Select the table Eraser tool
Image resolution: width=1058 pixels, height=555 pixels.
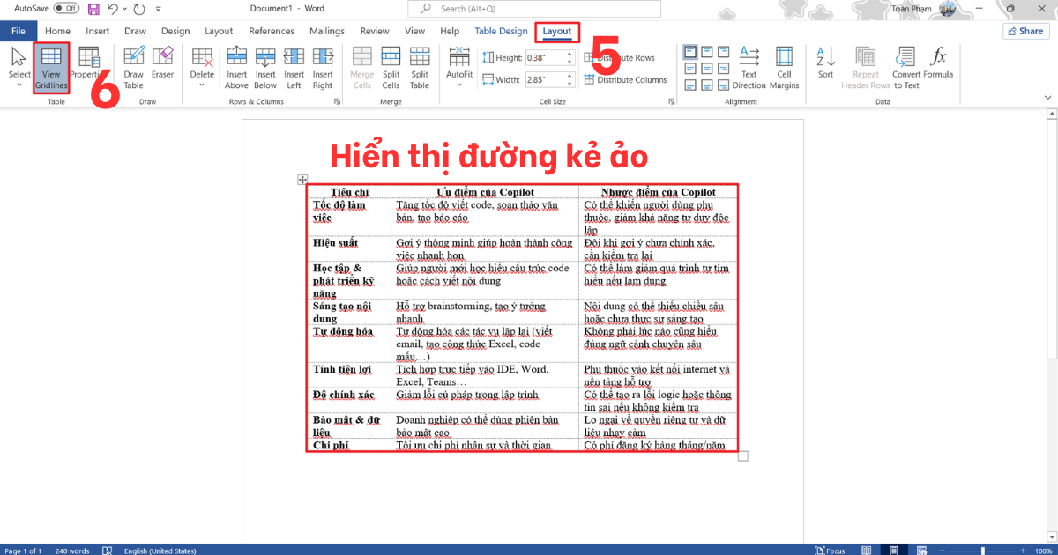[162, 63]
